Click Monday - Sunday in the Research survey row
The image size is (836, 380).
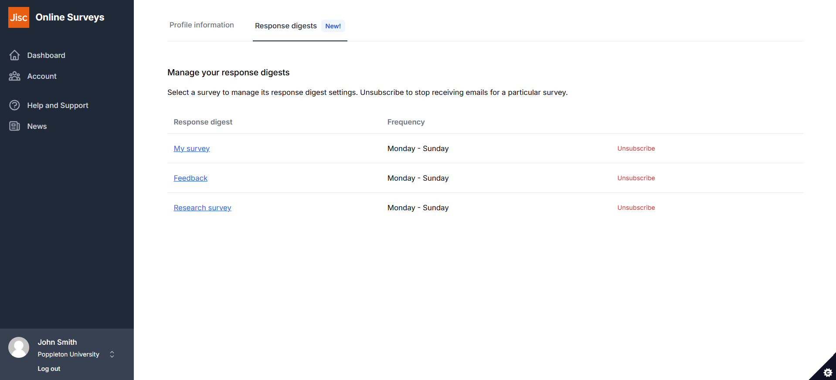tap(418, 208)
